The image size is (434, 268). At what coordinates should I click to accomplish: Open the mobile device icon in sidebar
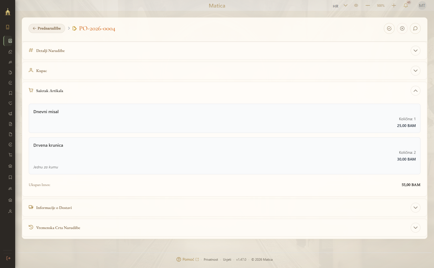[8, 27]
